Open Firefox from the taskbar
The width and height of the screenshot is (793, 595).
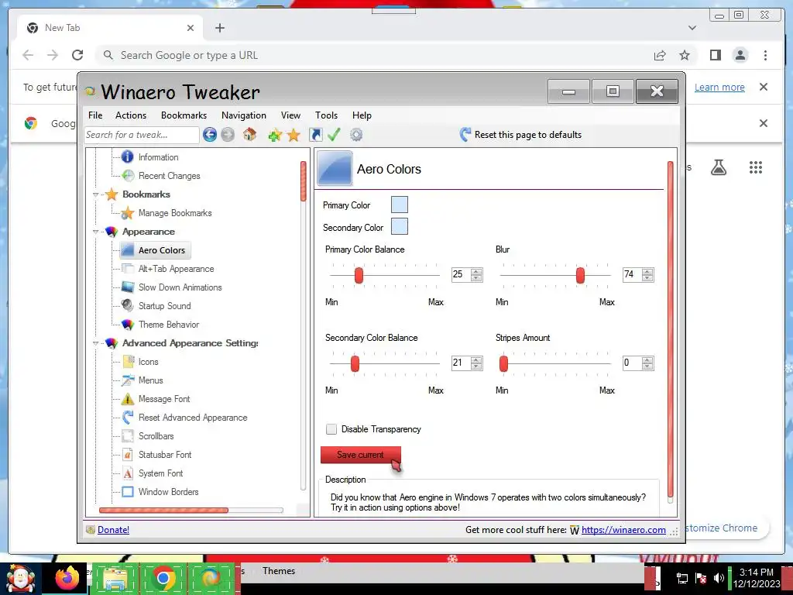67,577
